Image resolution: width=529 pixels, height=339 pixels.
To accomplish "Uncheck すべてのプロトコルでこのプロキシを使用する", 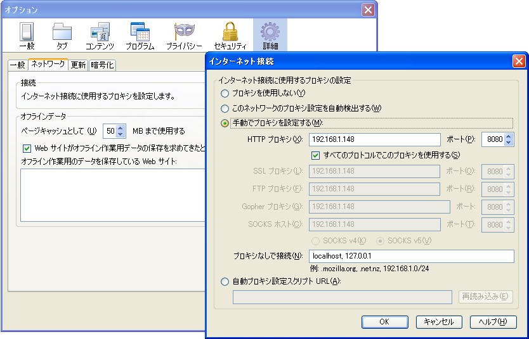I will 315,155.
